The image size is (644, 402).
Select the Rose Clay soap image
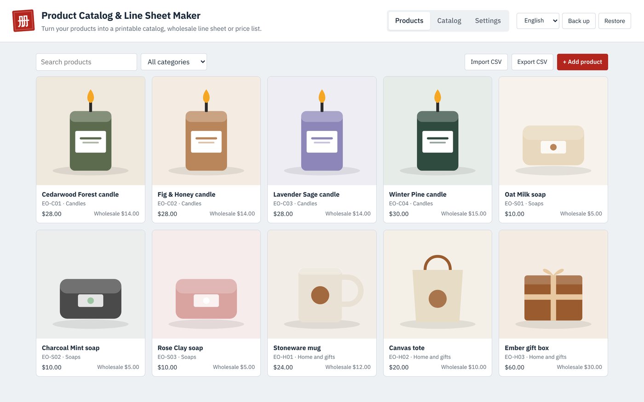[206, 284]
